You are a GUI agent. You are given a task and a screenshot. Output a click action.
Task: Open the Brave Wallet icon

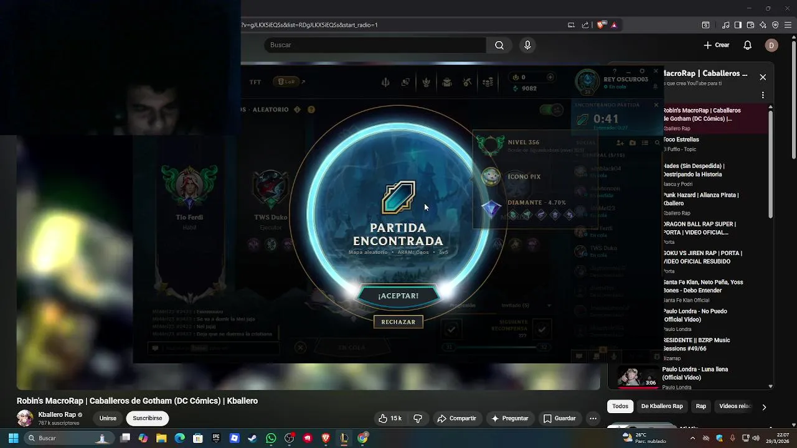tap(750, 25)
